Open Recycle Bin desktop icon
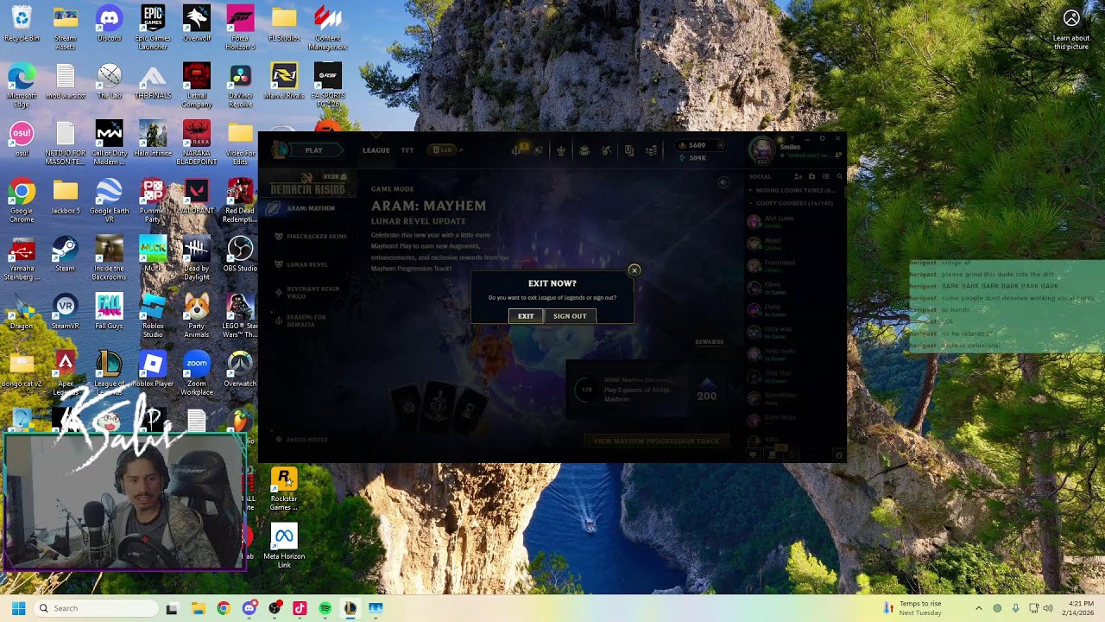The width and height of the screenshot is (1105, 622). [22, 24]
